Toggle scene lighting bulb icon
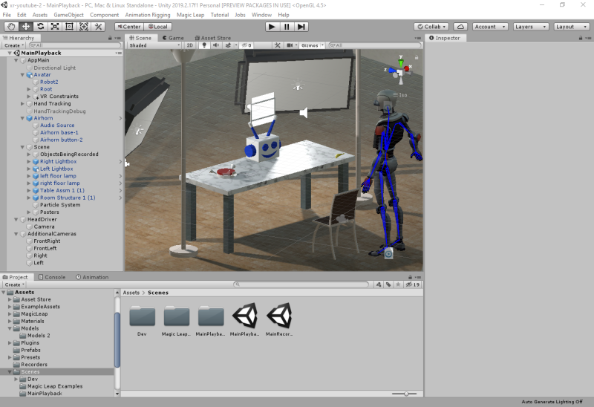 pos(204,45)
